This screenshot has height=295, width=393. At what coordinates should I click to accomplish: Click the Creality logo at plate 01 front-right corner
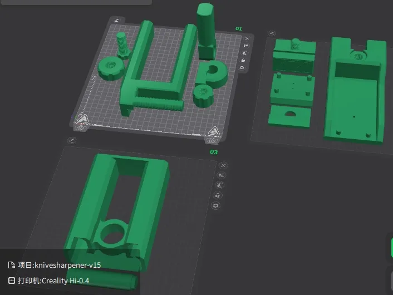pos(214,131)
